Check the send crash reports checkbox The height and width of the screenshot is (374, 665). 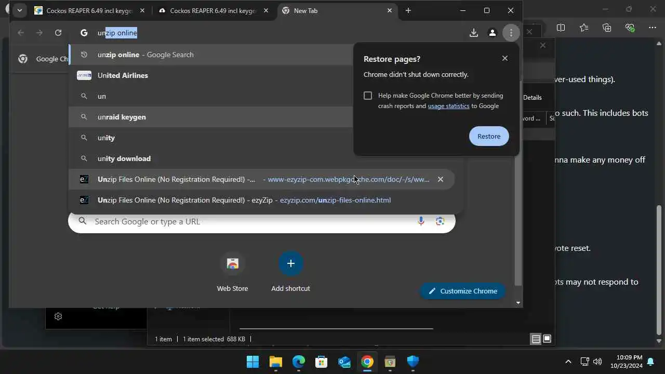[x=368, y=96]
